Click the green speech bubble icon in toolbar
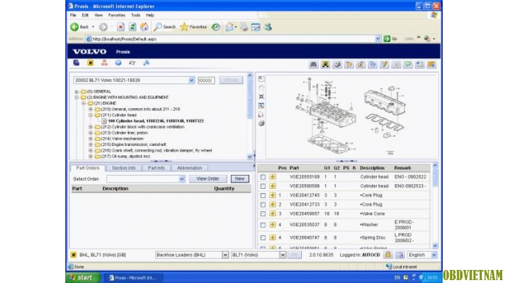The height and width of the screenshot is (283, 508). click(408, 65)
